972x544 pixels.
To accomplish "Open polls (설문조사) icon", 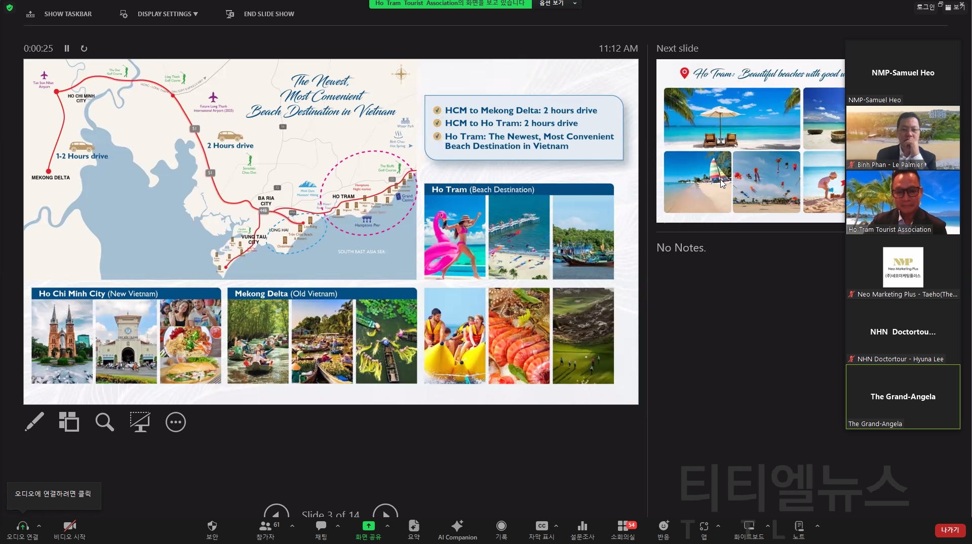I will [x=582, y=526].
